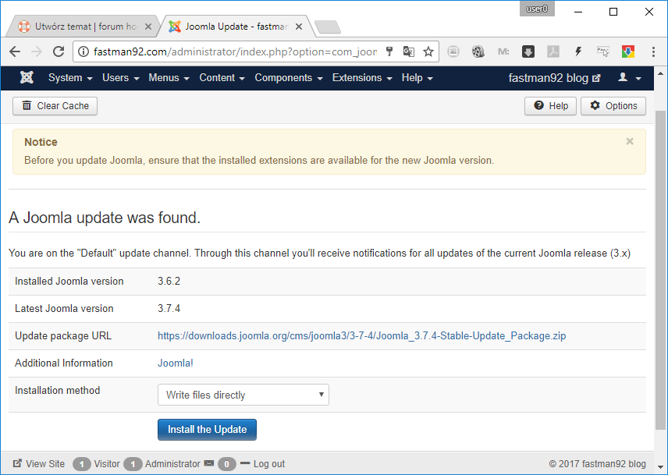Click the translate icon in the address bar
668x475 pixels.
(409, 52)
